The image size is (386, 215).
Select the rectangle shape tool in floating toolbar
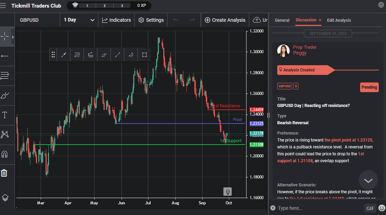[x=145, y=55]
